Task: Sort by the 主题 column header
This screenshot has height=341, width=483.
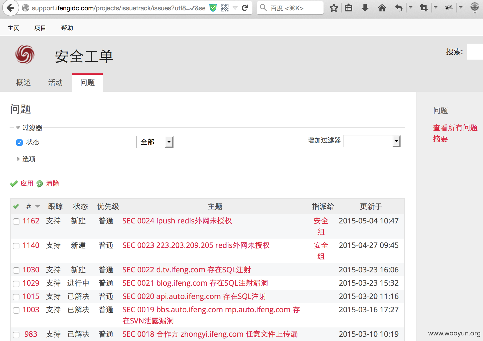Action: click(215, 206)
